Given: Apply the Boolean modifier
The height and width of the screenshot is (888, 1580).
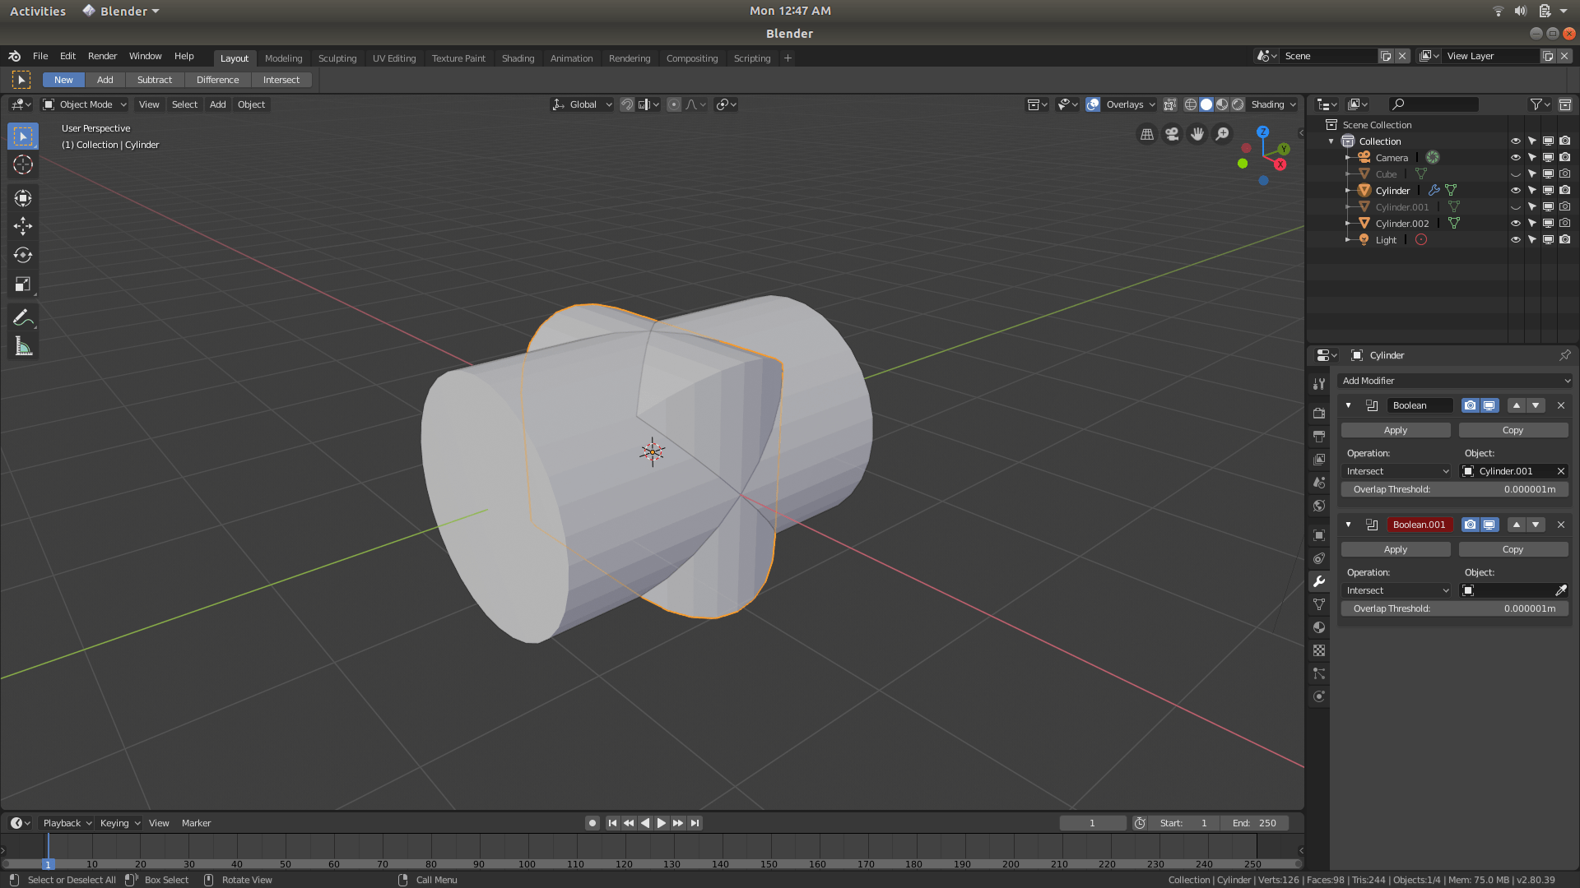Looking at the screenshot, I should click(x=1395, y=429).
